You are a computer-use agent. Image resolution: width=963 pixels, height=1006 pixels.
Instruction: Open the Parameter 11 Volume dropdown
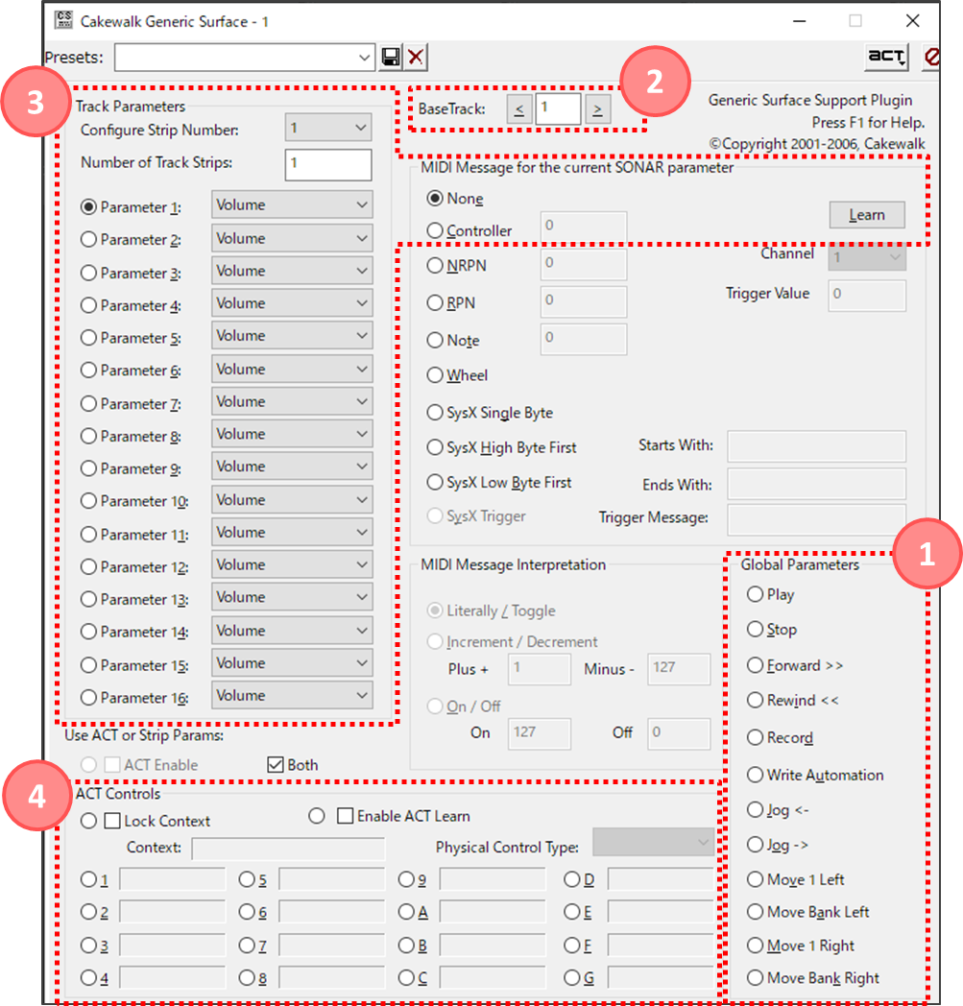[292, 533]
